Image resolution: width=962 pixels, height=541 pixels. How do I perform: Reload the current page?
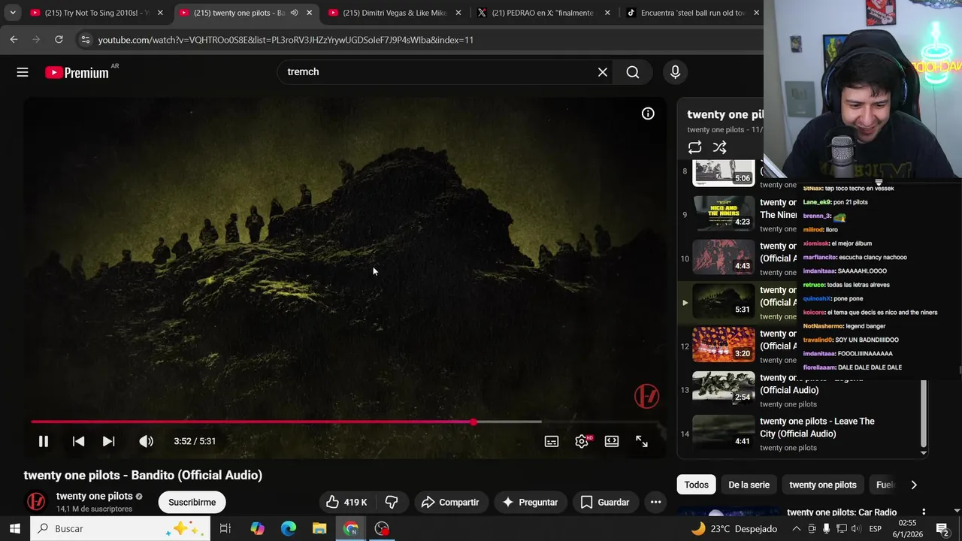(59, 39)
